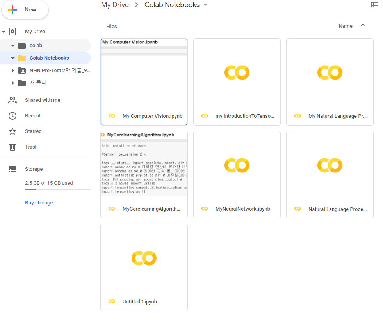
Task: Click the Storage icon in sidebar
Action: [x=12, y=169]
